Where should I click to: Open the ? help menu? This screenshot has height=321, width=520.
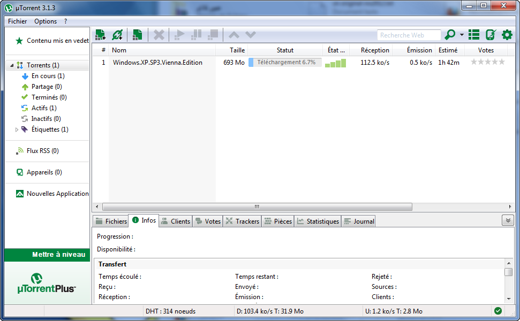(66, 21)
